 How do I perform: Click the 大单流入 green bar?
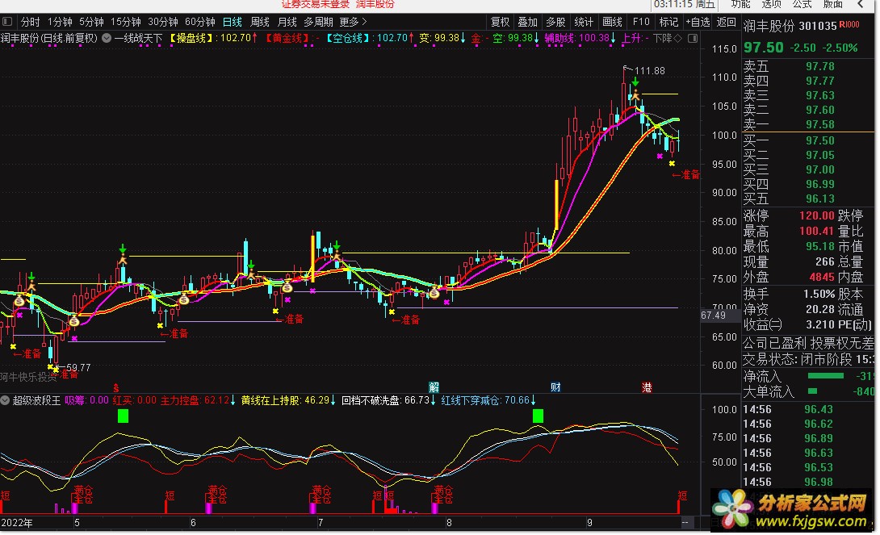(812, 391)
